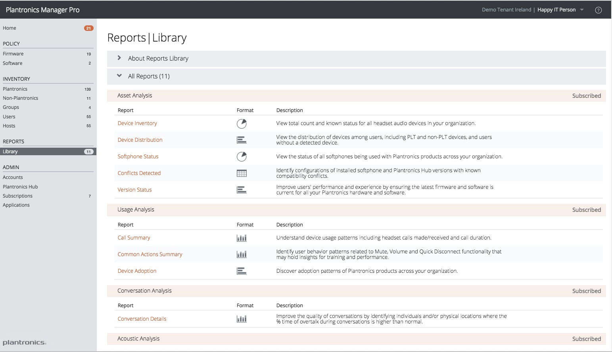
Task: Open the Device Inventory report
Action: 137,124
